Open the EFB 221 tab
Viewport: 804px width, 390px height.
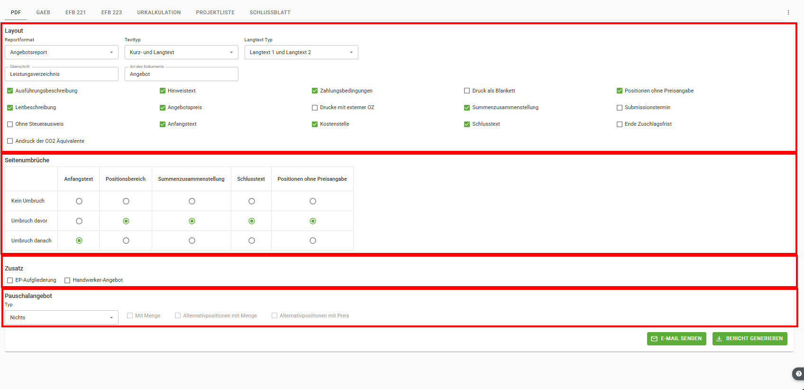coord(75,12)
